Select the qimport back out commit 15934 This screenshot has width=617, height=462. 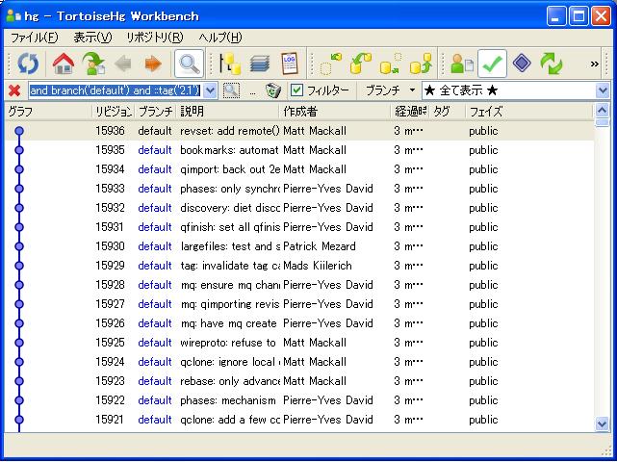(299, 169)
